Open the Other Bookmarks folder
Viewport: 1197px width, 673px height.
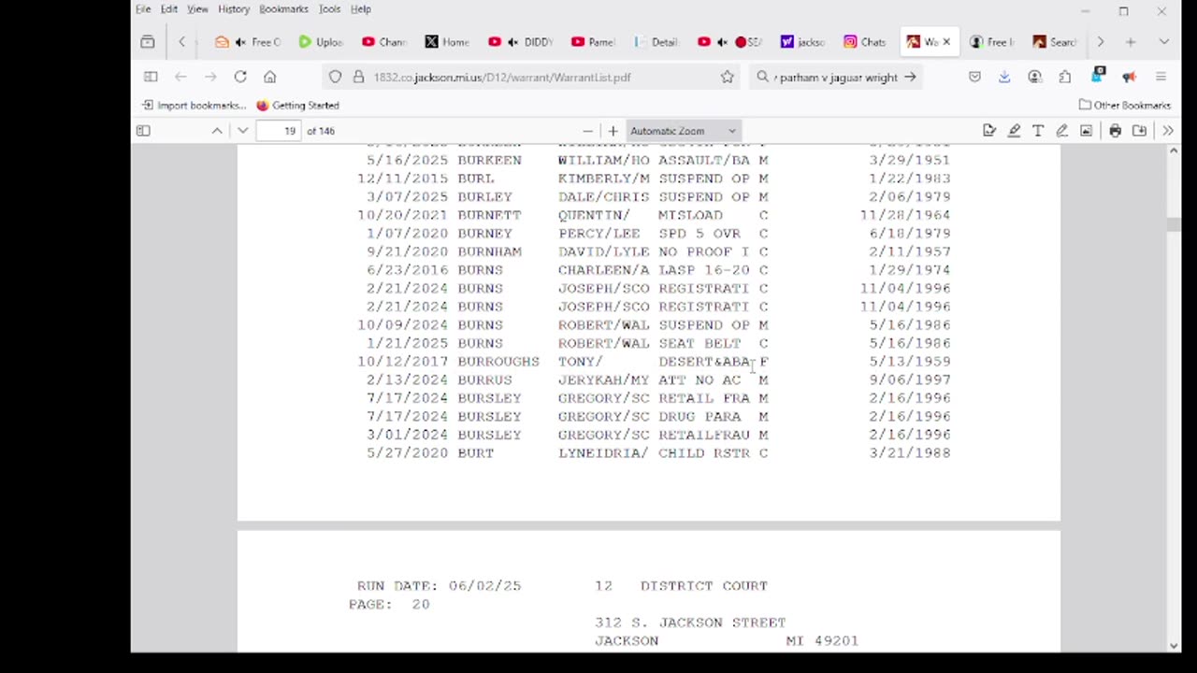coord(1125,106)
